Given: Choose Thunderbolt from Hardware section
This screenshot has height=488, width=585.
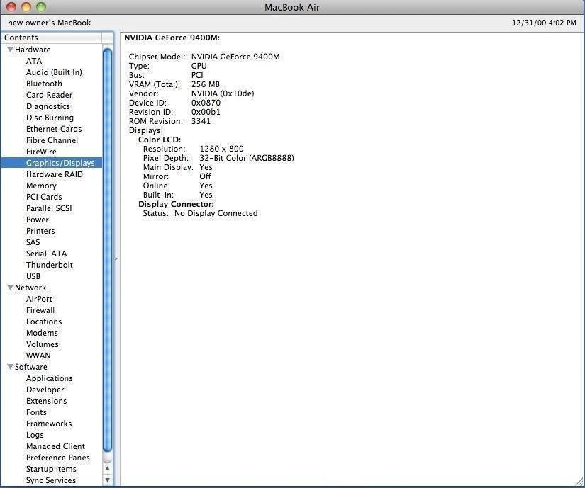Looking at the screenshot, I should 50,265.
